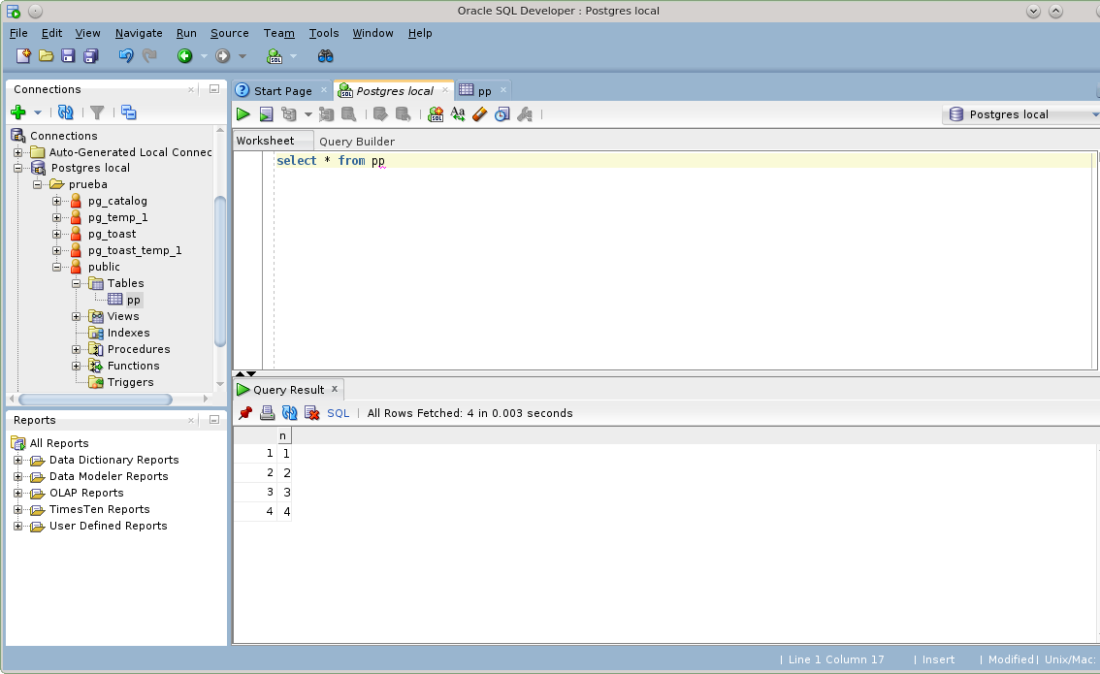
Task: Click the SQL link in Query Result
Action: 339,413
